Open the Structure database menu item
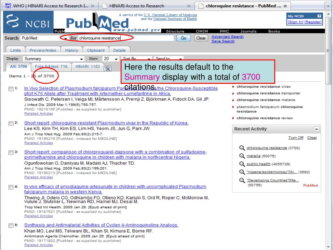The image size is (333, 250). coord(175,31)
